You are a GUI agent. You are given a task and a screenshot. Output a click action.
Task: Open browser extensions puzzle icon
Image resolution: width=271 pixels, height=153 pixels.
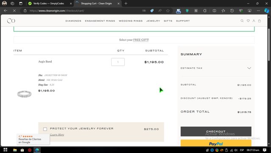coord(205,11)
